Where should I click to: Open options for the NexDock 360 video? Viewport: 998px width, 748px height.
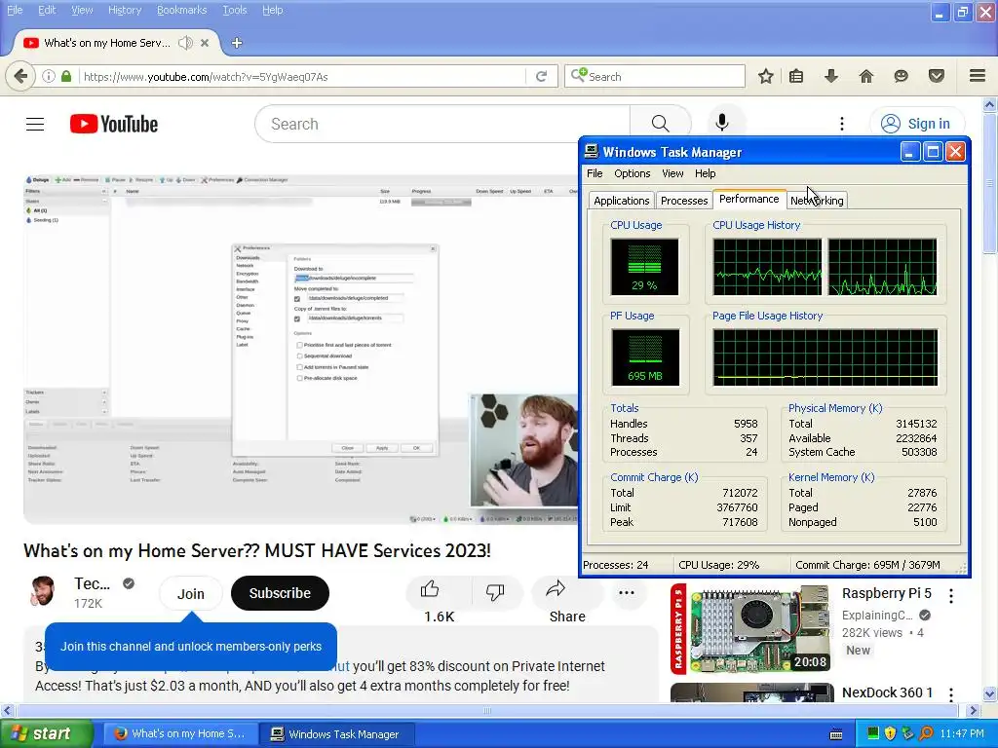point(951,693)
